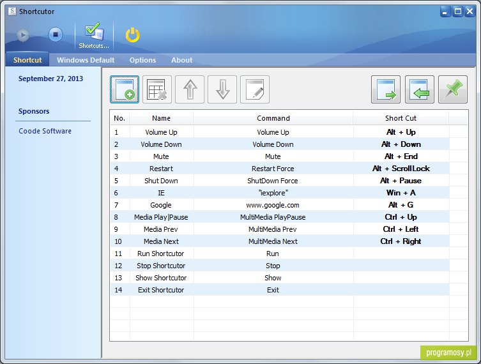Open the Shortcuts... toolbar icon

click(94, 35)
